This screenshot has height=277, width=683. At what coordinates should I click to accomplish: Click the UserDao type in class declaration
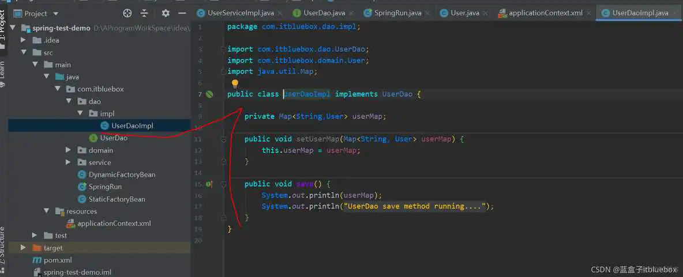tap(397, 94)
